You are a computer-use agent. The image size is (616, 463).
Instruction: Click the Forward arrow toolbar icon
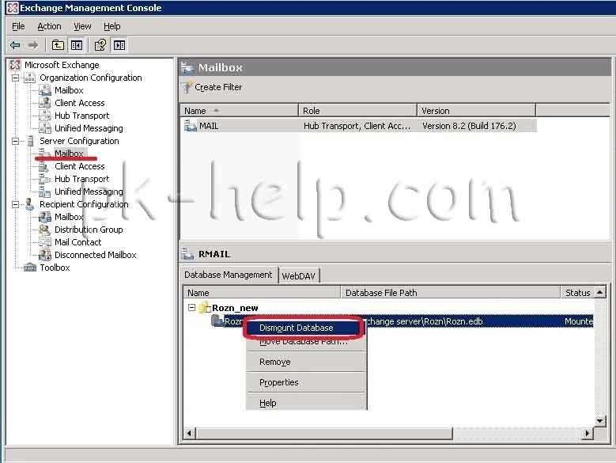click(33, 45)
